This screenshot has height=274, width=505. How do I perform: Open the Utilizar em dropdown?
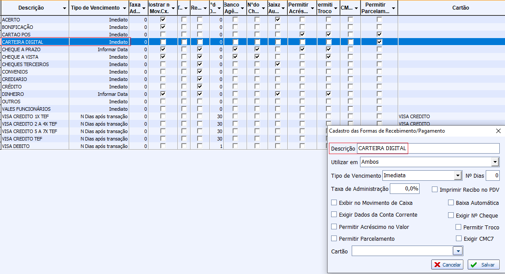[x=495, y=162]
